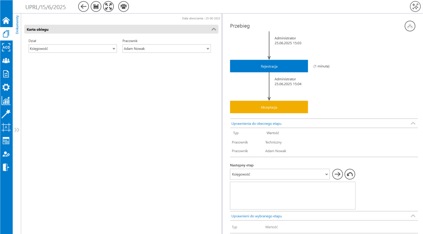
Task: Open the settings gear in sidebar
Action: coord(6,87)
